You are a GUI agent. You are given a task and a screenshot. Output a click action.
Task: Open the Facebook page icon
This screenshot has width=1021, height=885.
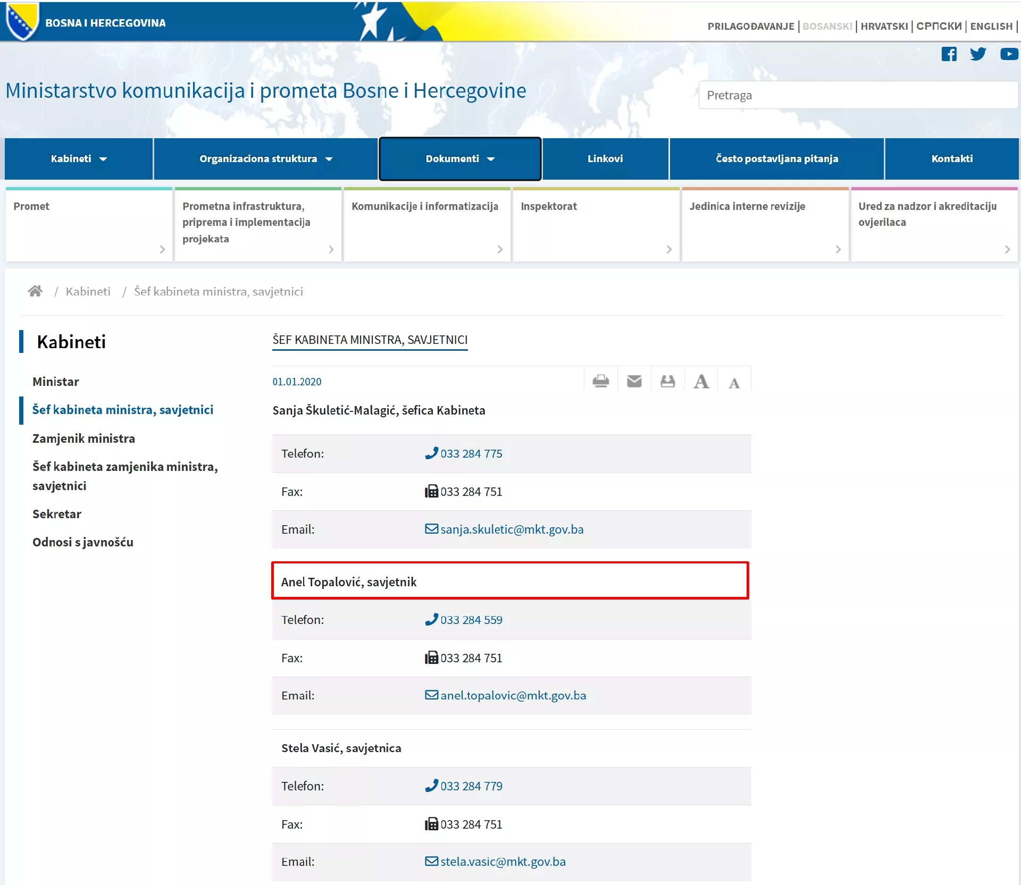click(949, 54)
